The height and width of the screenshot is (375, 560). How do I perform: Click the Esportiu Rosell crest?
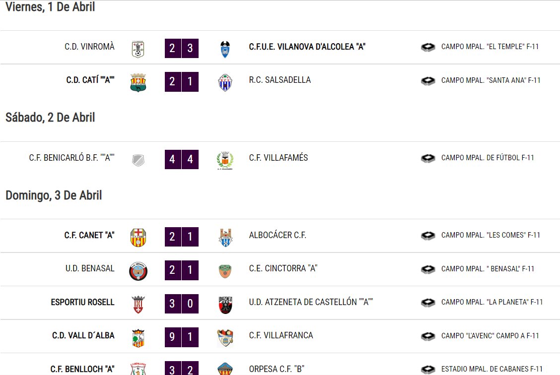point(138,305)
